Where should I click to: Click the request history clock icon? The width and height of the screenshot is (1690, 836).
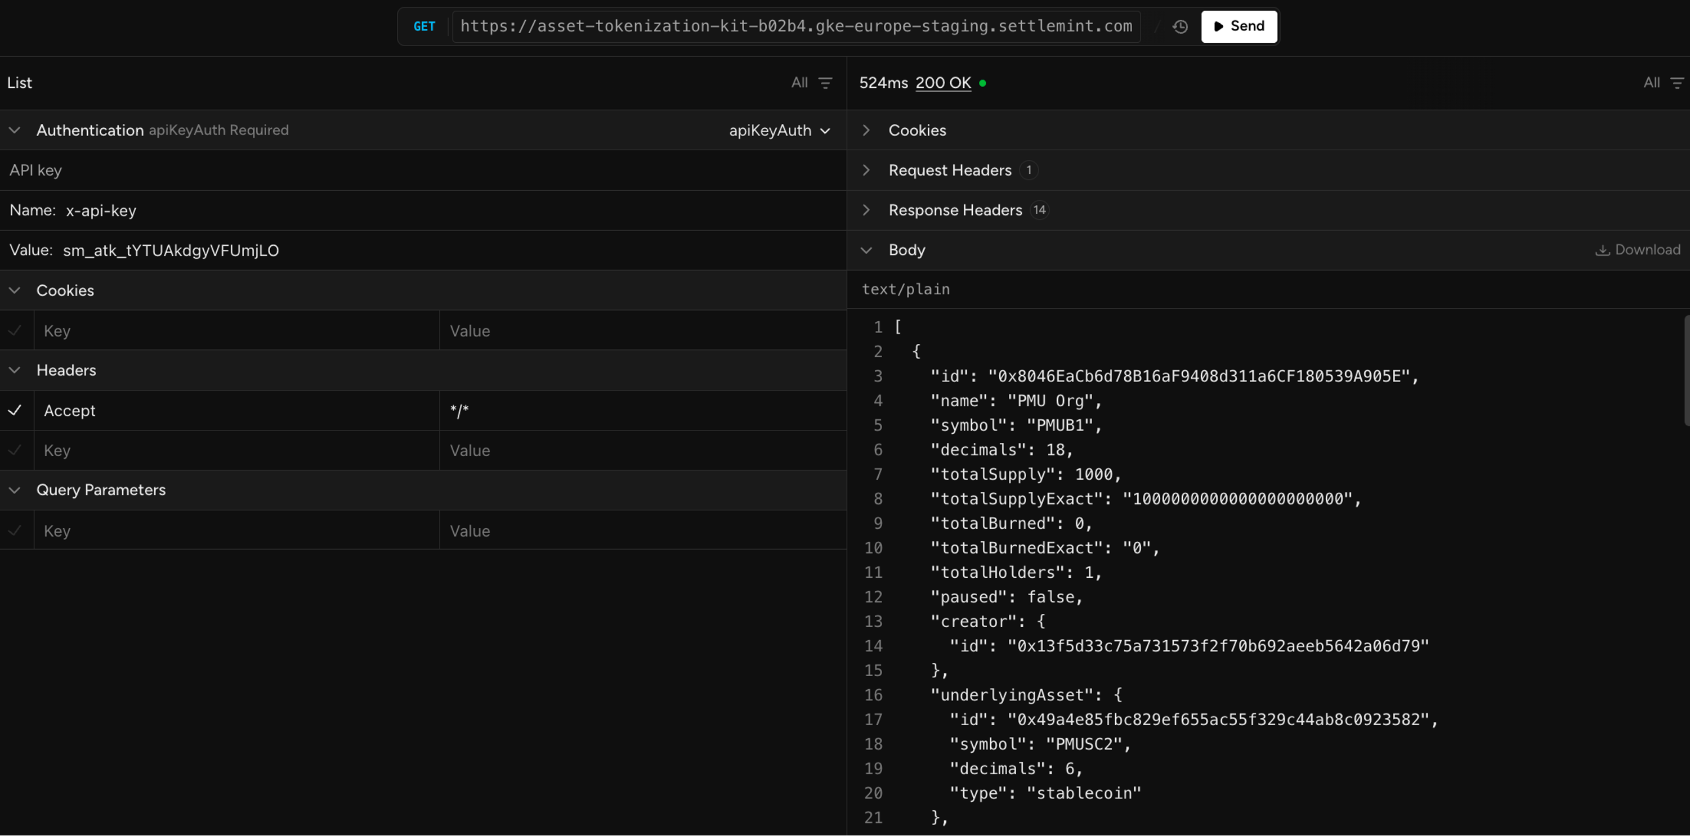pyautogui.click(x=1179, y=27)
